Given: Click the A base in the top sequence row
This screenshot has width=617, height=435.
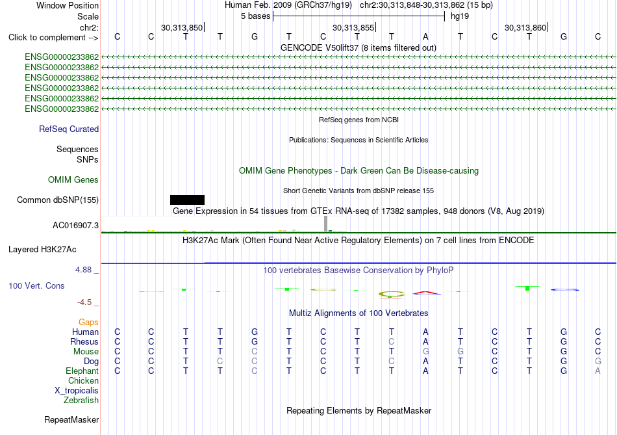Looking at the screenshot, I should 425,36.
